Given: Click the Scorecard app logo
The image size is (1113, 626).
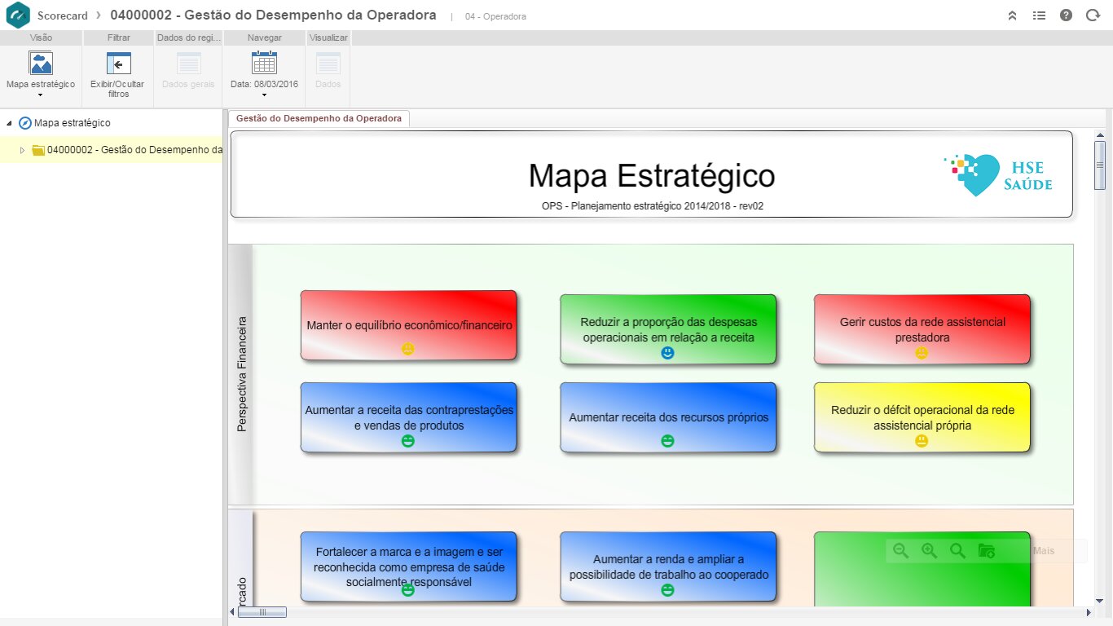Looking at the screenshot, I should [x=18, y=15].
